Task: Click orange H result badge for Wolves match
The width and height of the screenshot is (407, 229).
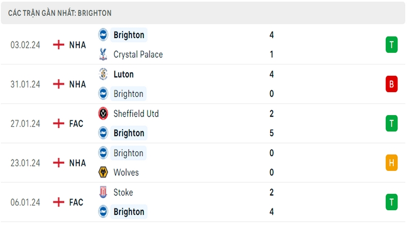Action: point(391,163)
